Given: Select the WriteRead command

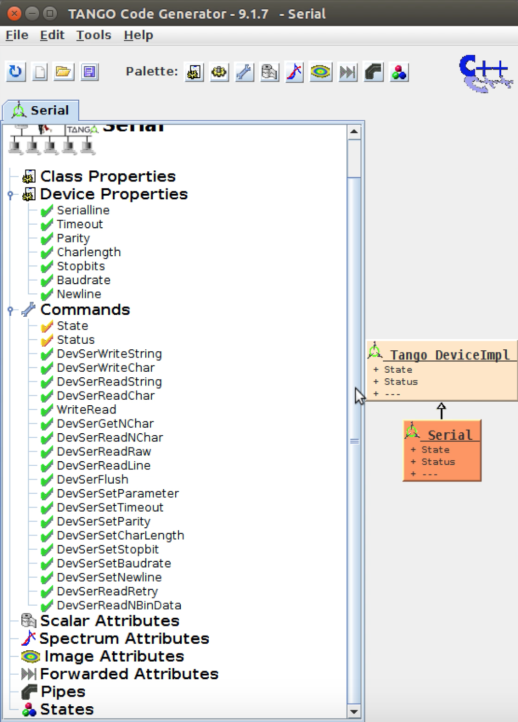Looking at the screenshot, I should (x=86, y=410).
